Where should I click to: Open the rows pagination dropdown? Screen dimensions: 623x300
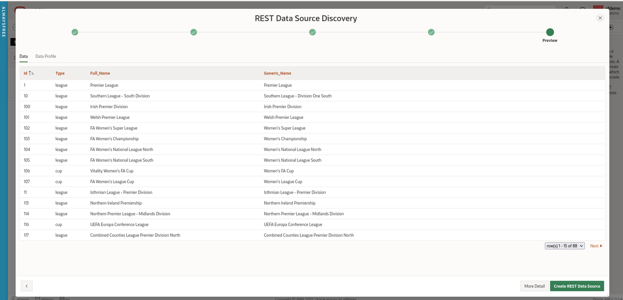[564, 246]
